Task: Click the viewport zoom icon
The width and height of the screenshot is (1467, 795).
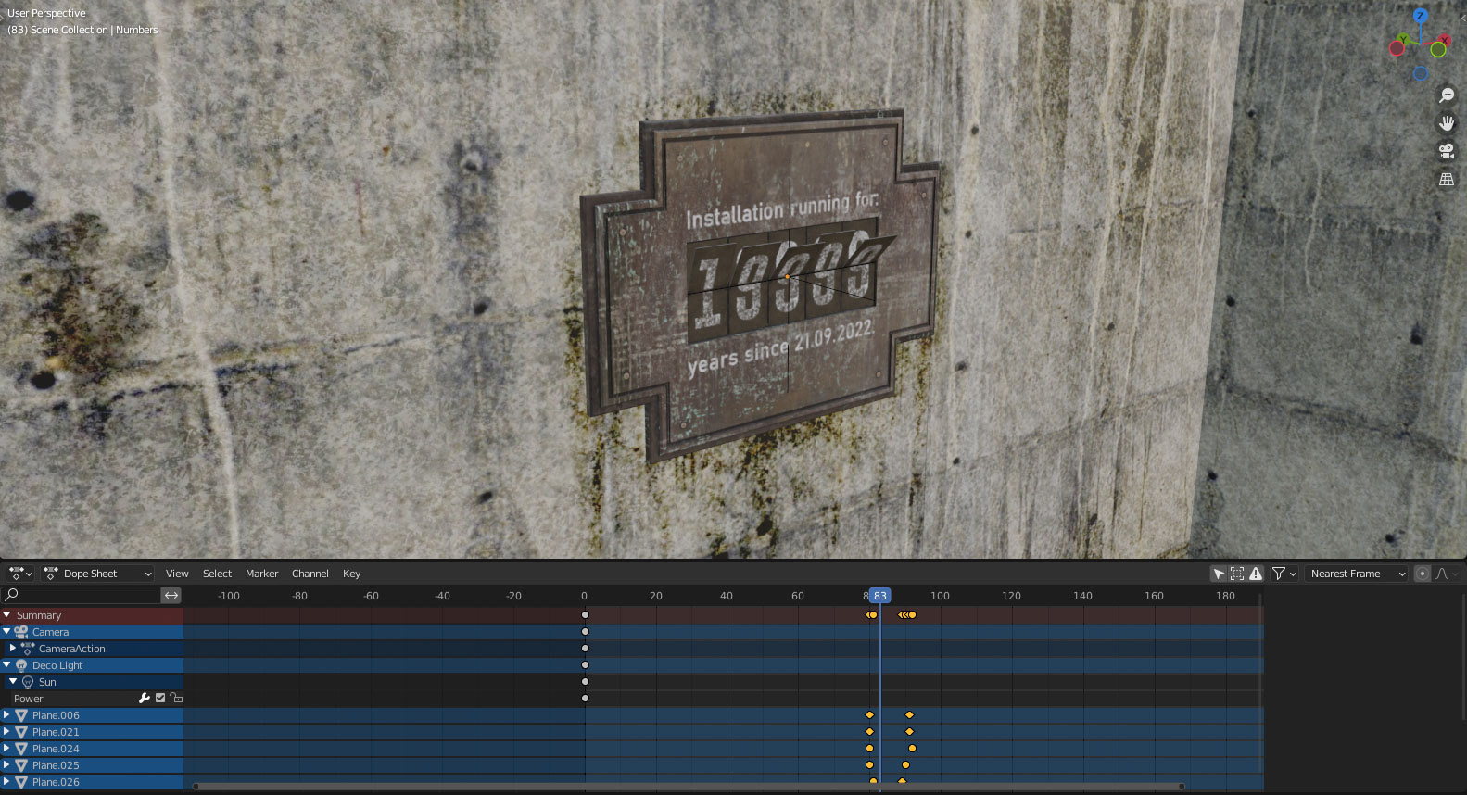Action: 1447,95
